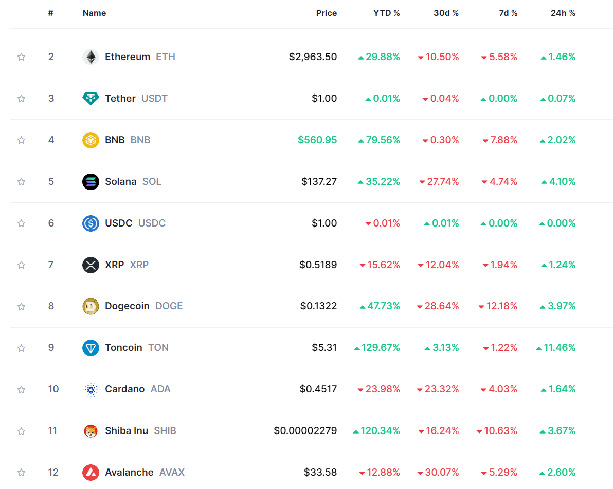Star Ethereum to add to watchlist
The image size is (613, 489).
(21, 57)
